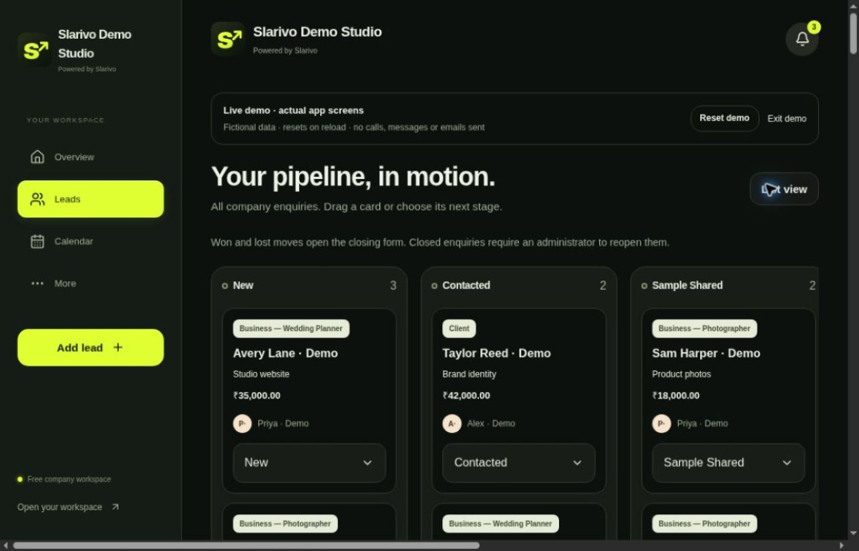Open Calendar from the sidebar
859x551 pixels.
click(91, 241)
